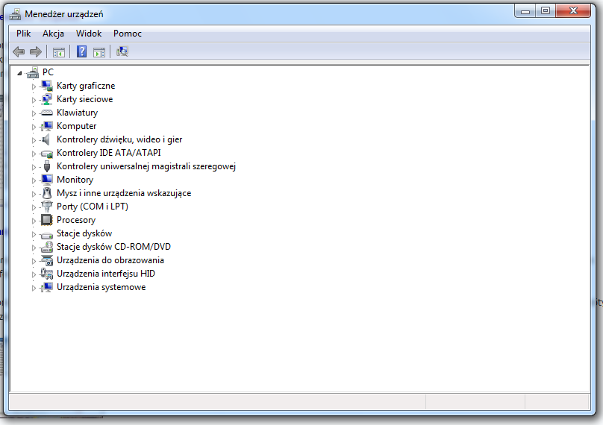Click the PC computer root icon
The width and height of the screenshot is (603, 425).
tap(33, 72)
